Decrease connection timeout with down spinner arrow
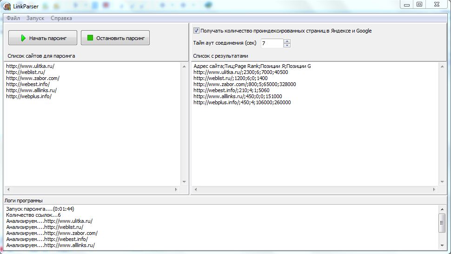Viewport: 451px width, 254px height. pos(287,45)
